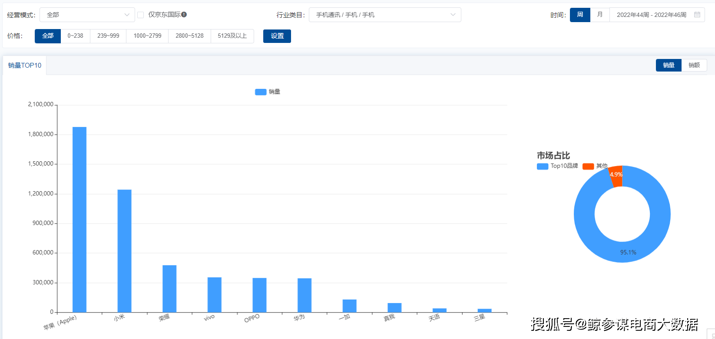Image resolution: width=715 pixels, height=339 pixels.
Task: Click the OPPO axis label
Action: tap(252, 318)
